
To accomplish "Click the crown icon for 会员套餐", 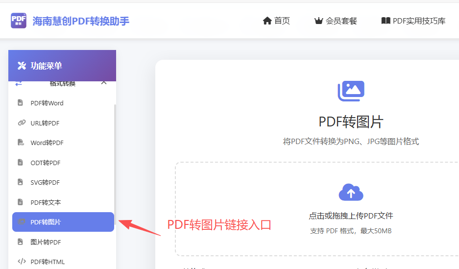I will 318,21.
